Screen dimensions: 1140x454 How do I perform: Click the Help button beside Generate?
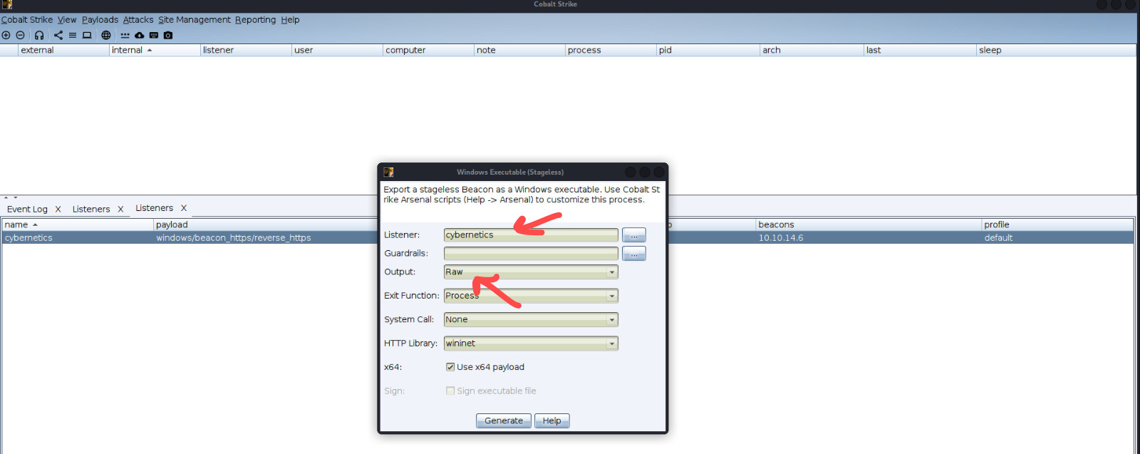click(x=551, y=421)
